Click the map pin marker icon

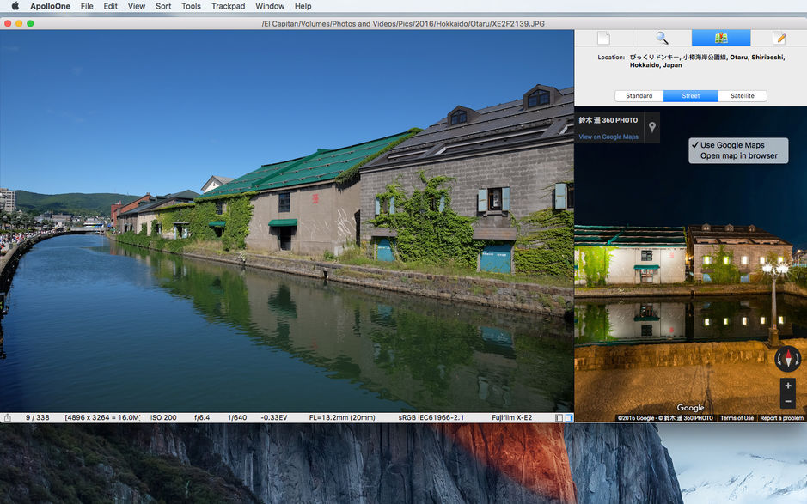pyautogui.click(x=652, y=128)
